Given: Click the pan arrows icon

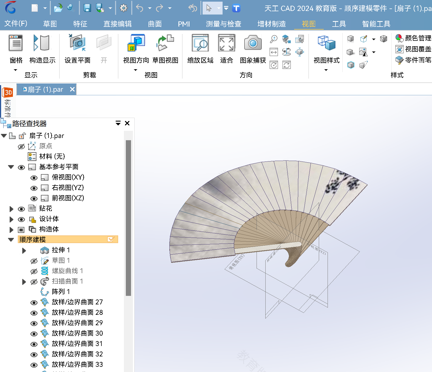Looking at the screenshot, I should click(x=274, y=52).
